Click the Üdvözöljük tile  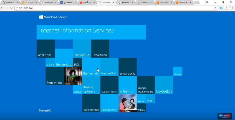click(x=164, y=85)
